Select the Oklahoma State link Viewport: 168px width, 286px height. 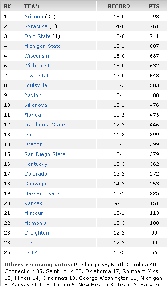(45, 125)
